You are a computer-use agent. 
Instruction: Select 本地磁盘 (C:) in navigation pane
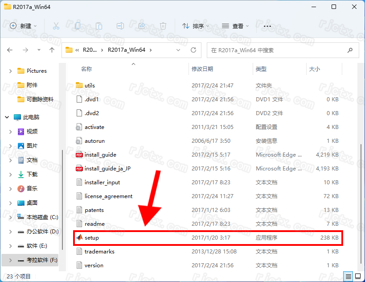point(42,217)
